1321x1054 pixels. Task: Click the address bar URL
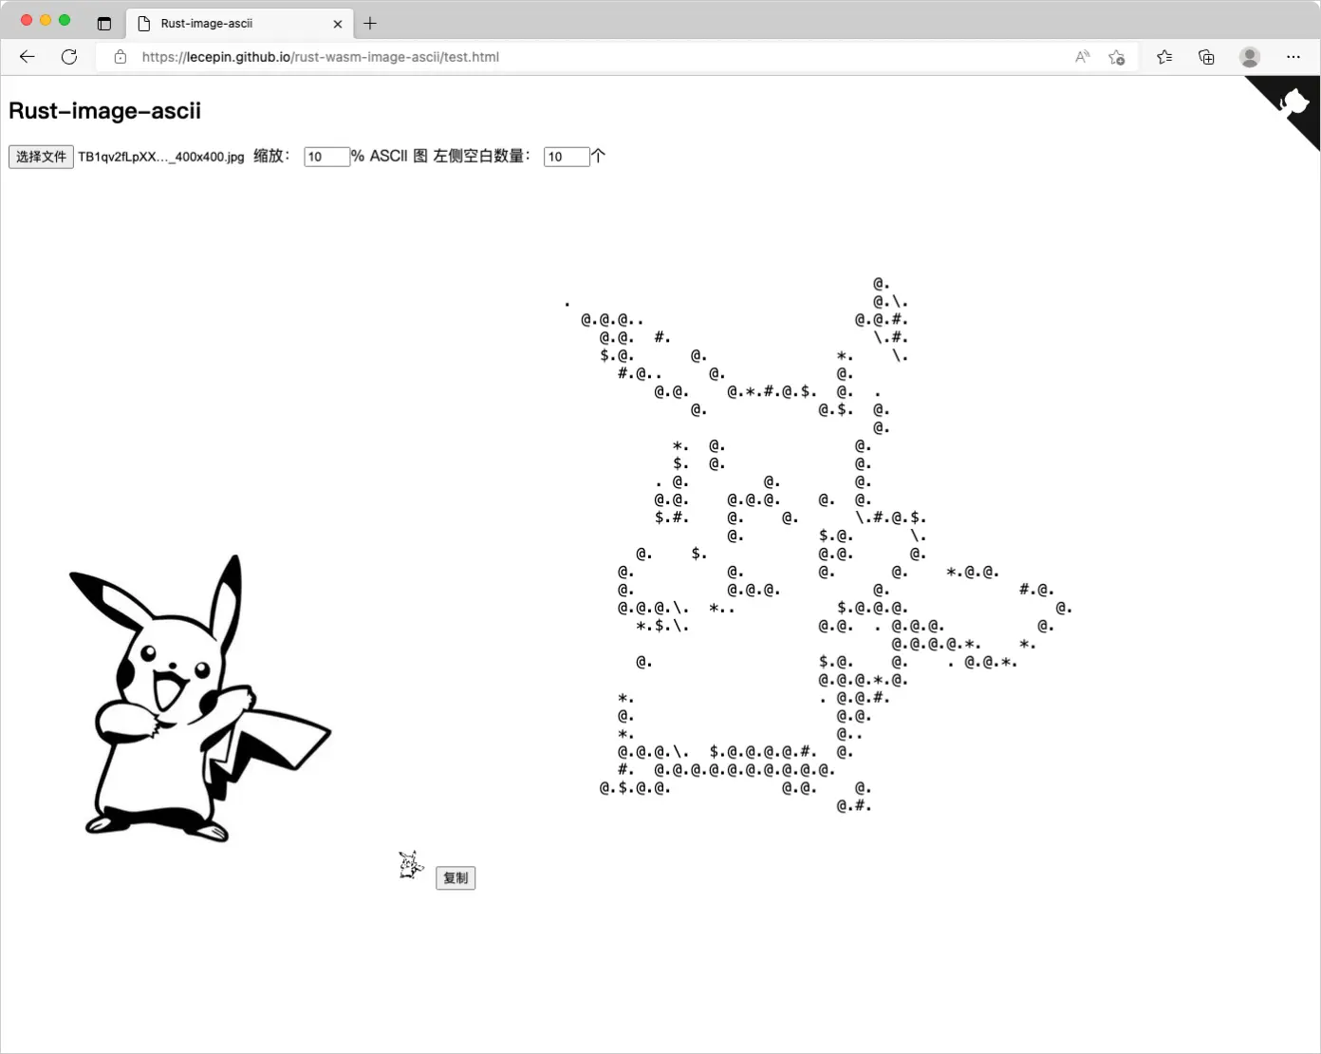[x=321, y=57]
